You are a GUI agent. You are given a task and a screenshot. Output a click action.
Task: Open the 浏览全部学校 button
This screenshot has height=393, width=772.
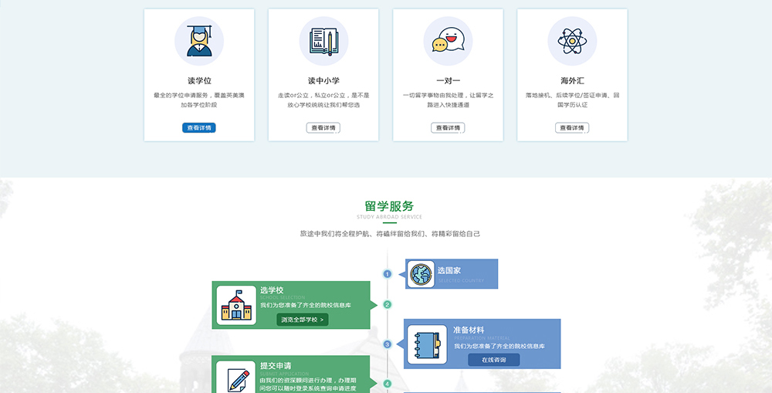(303, 320)
